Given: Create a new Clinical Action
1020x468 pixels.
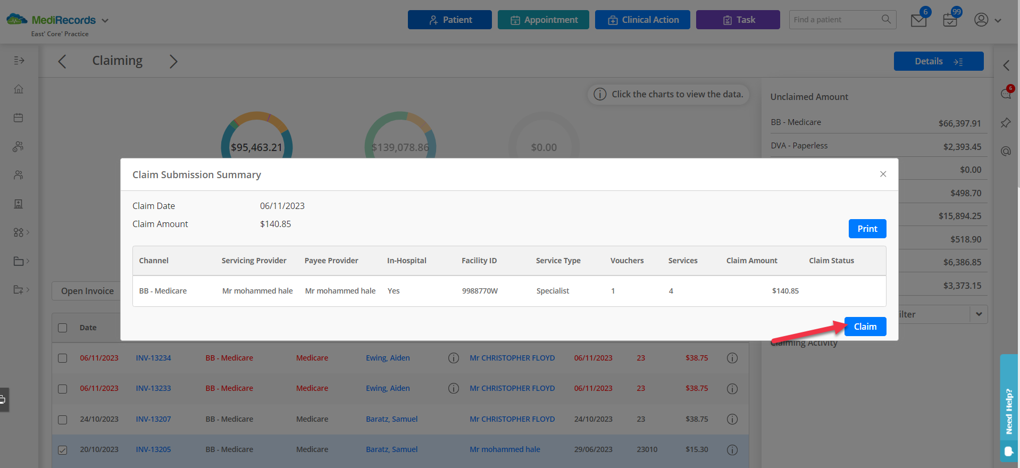Looking at the screenshot, I should coord(642,20).
